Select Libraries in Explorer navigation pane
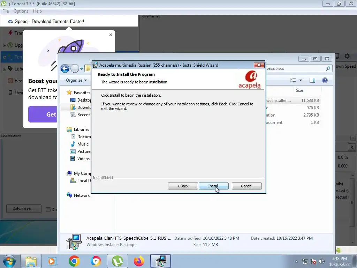This screenshot has width=357, height=268. (x=78, y=129)
